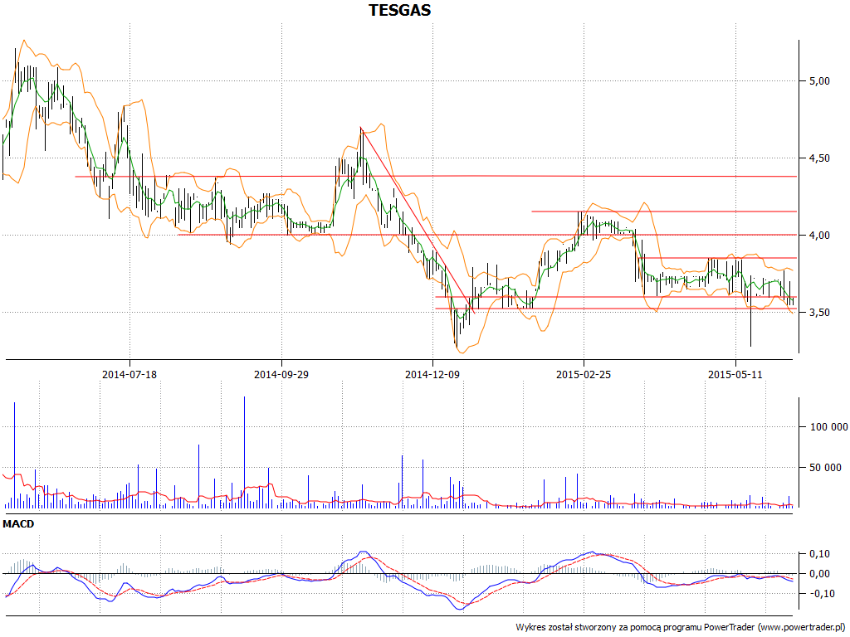Viewport: 850px width, 637px height.
Task: Select the 2015-05-11 date label
Action: pyautogui.click(x=735, y=374)
